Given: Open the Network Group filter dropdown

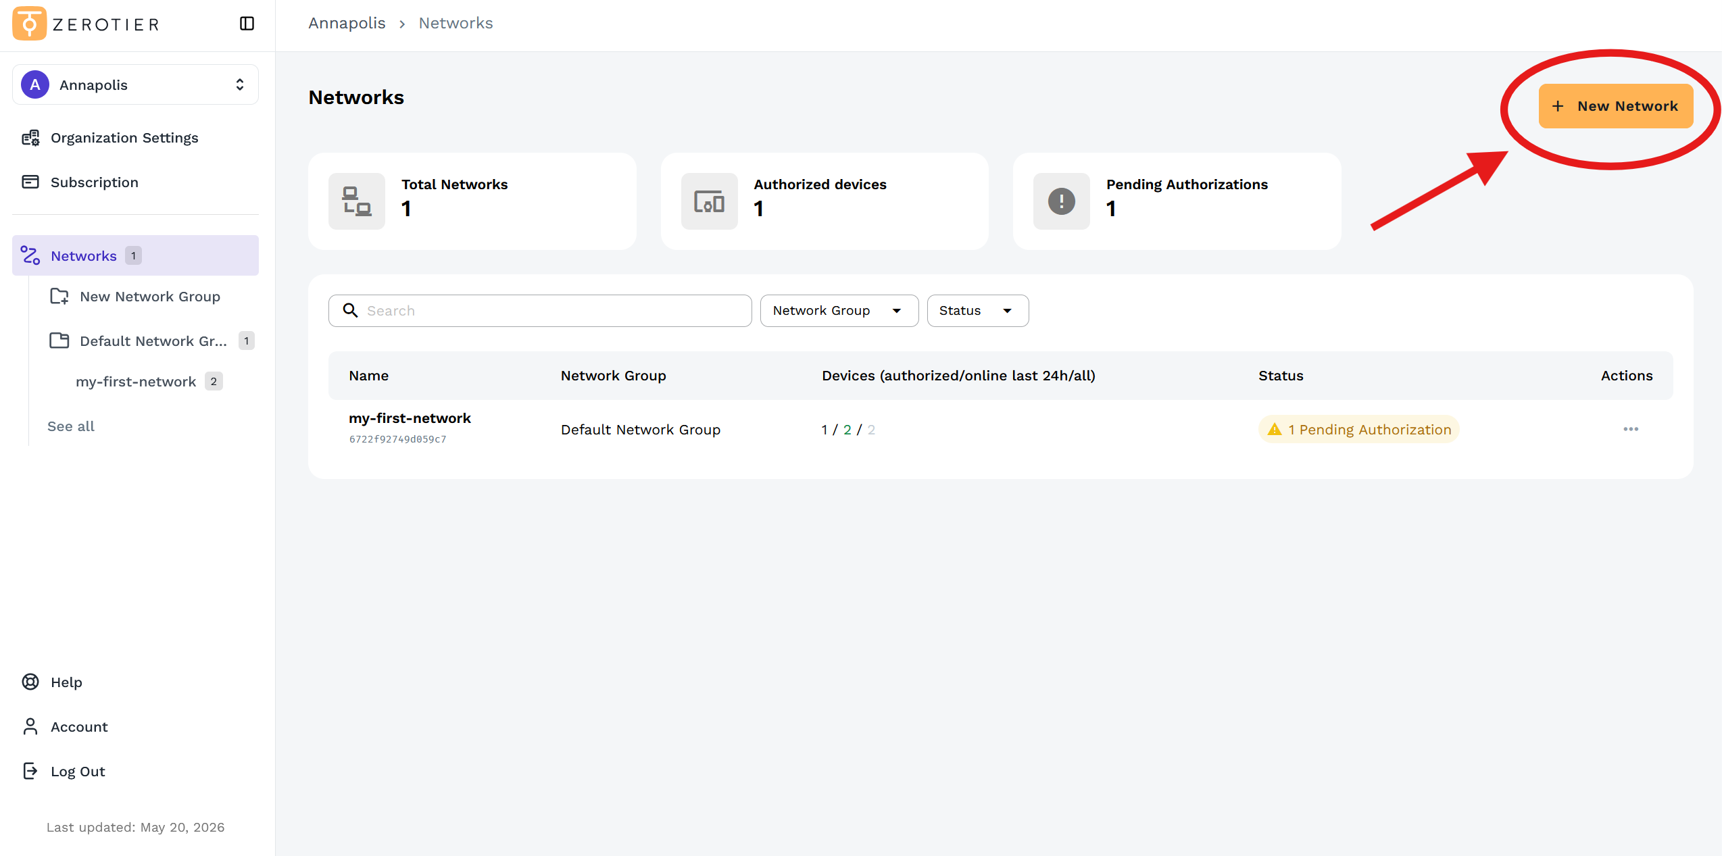Looking at the screenshot, I should [839, 311].
